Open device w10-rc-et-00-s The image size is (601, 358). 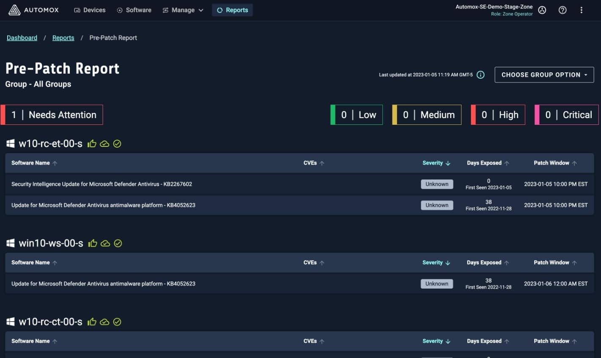coord(51,144)
